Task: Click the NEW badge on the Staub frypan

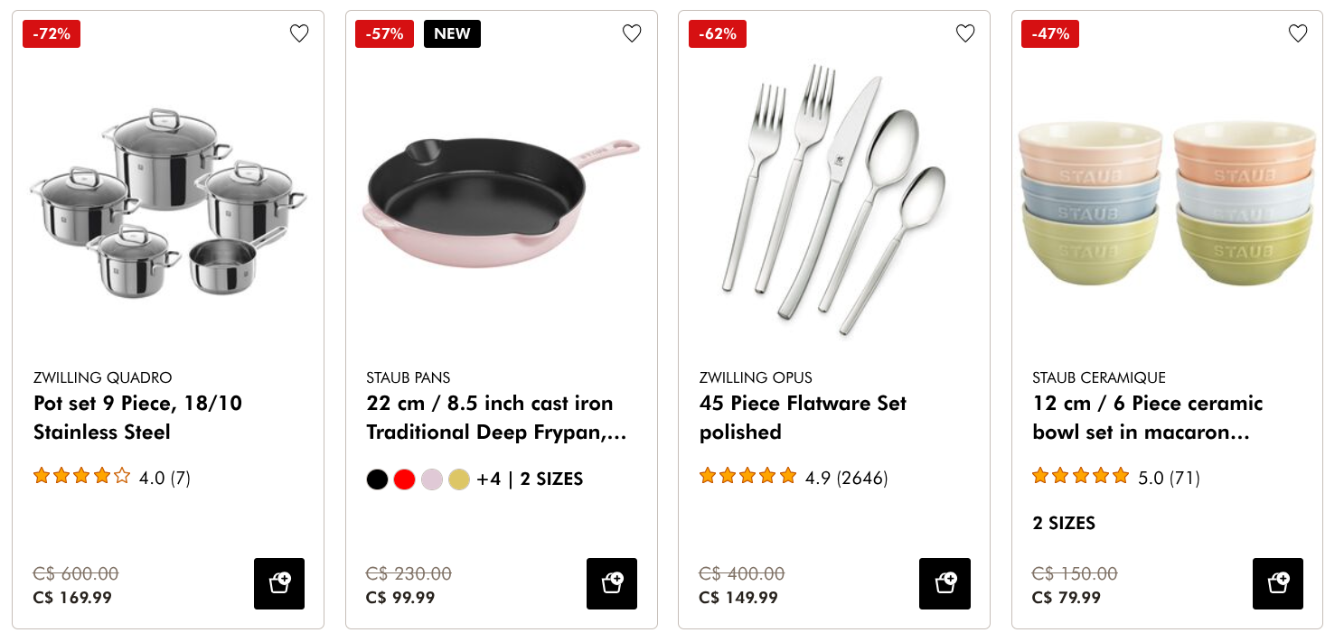Action: (452, 33)
